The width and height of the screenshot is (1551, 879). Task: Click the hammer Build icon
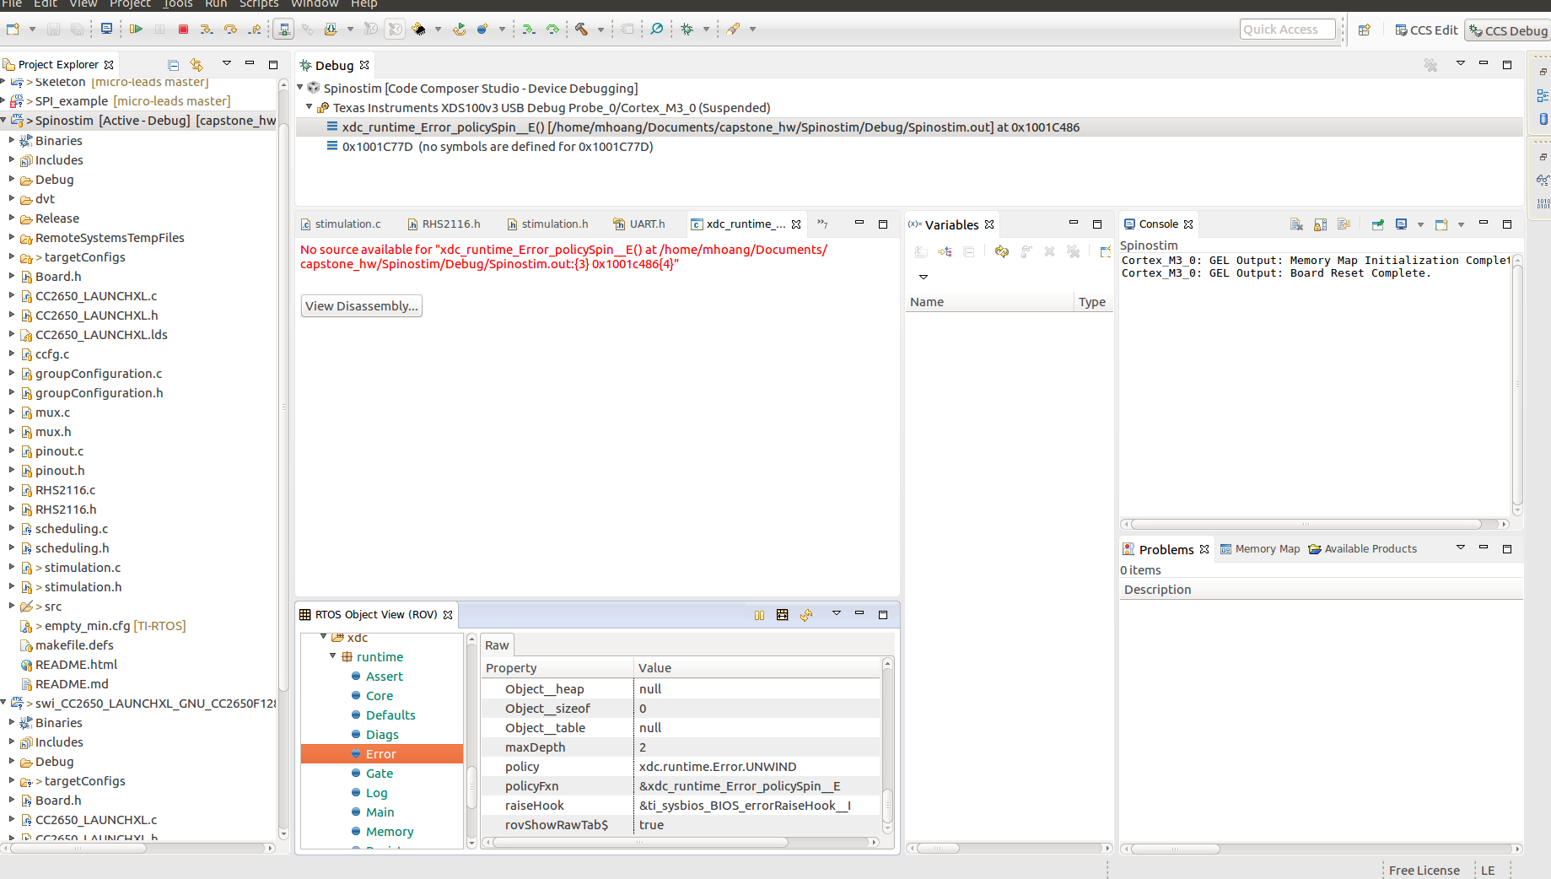582,30
